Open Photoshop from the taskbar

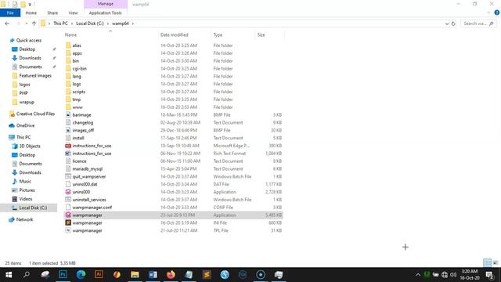(x=63, y=275)
